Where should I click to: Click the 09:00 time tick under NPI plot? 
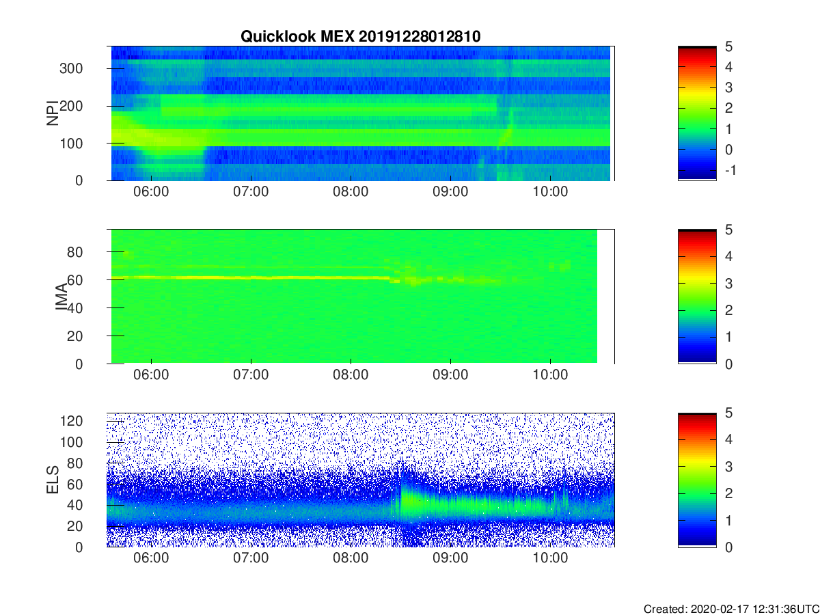click(450, 191)
